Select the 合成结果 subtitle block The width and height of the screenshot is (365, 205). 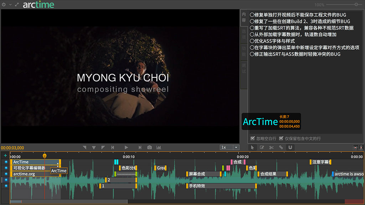click(x=273, y=174)
